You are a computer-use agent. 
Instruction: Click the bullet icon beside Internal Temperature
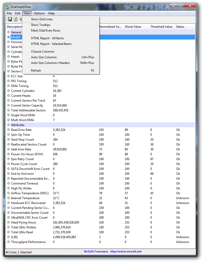tap(8, 198)
